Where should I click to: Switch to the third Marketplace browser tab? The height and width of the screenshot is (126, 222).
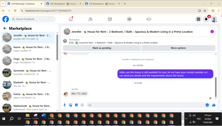[102, 4]
